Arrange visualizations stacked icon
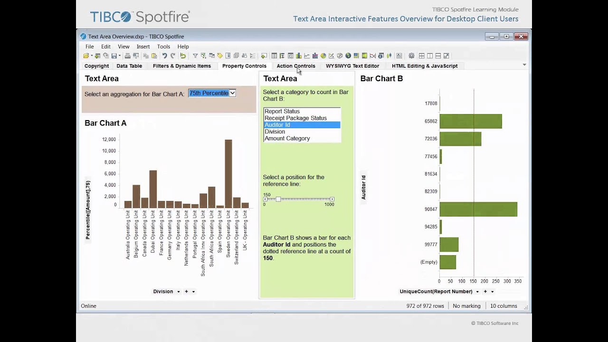Screen dimensions: 608x342 (438, 56)
